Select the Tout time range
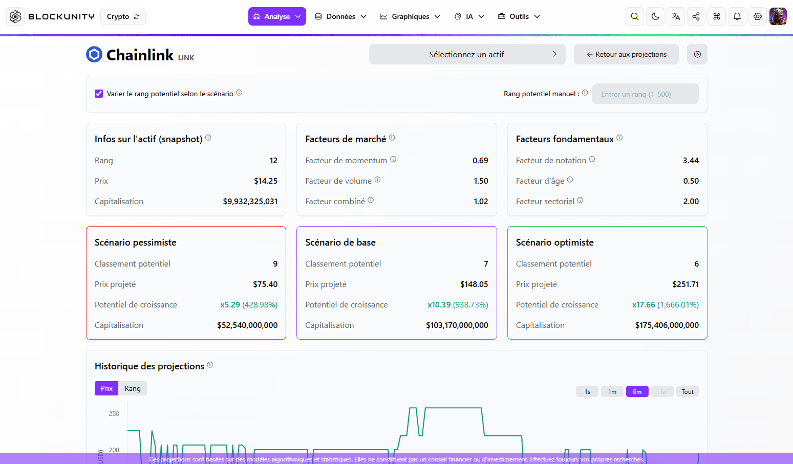The width and height of the screenshot is (793, 464). tap(688, 391)
